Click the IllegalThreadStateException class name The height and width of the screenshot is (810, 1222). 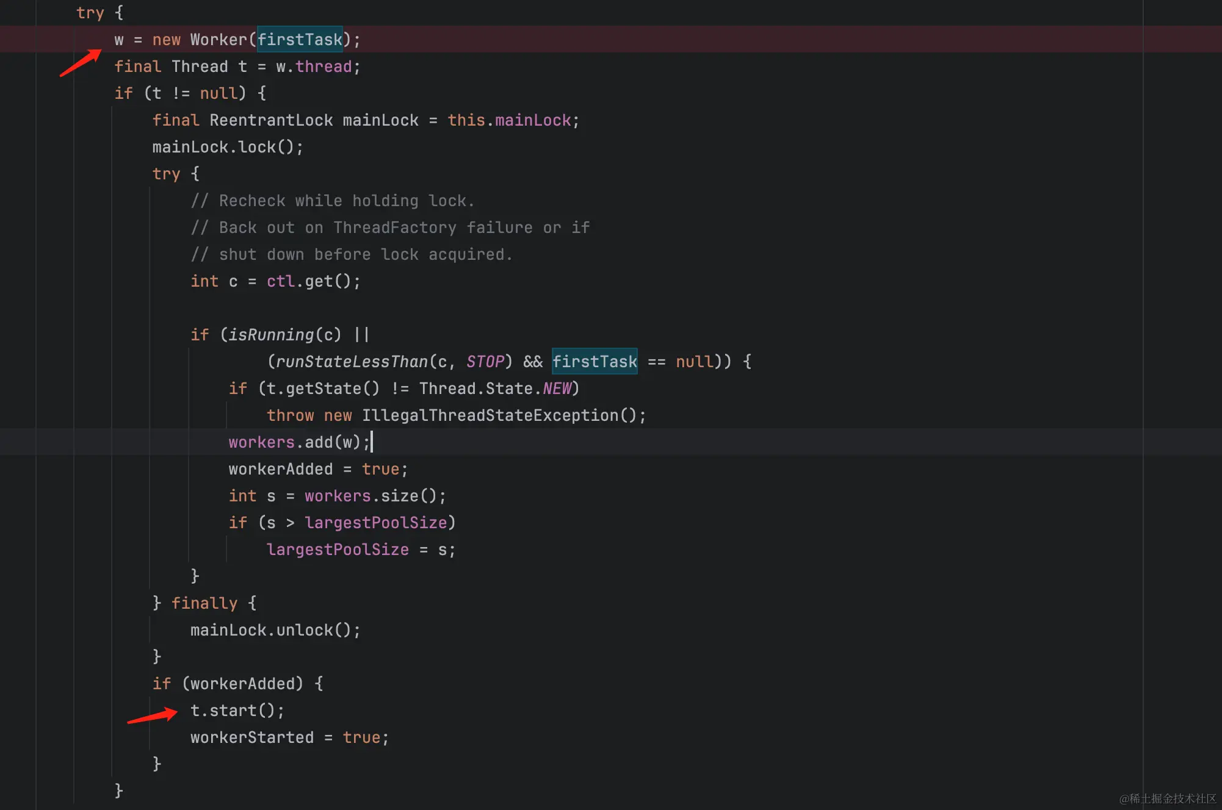pos(490,415)
